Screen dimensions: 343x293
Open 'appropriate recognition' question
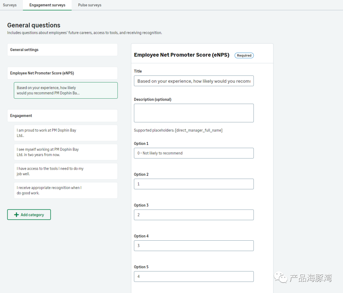65,190
